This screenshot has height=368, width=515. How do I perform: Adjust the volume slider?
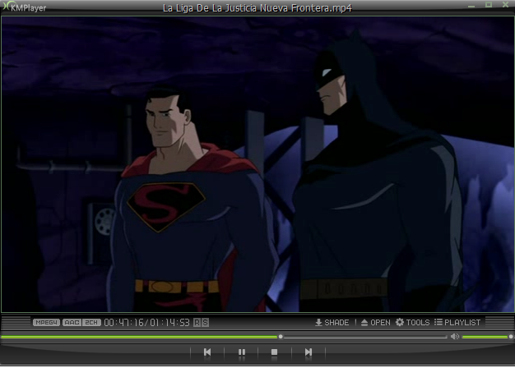[487, 337]
